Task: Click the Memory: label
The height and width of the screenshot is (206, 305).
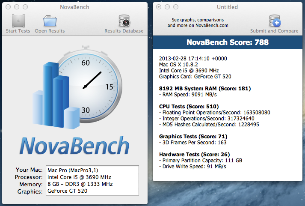Action: tap(31, 185)
